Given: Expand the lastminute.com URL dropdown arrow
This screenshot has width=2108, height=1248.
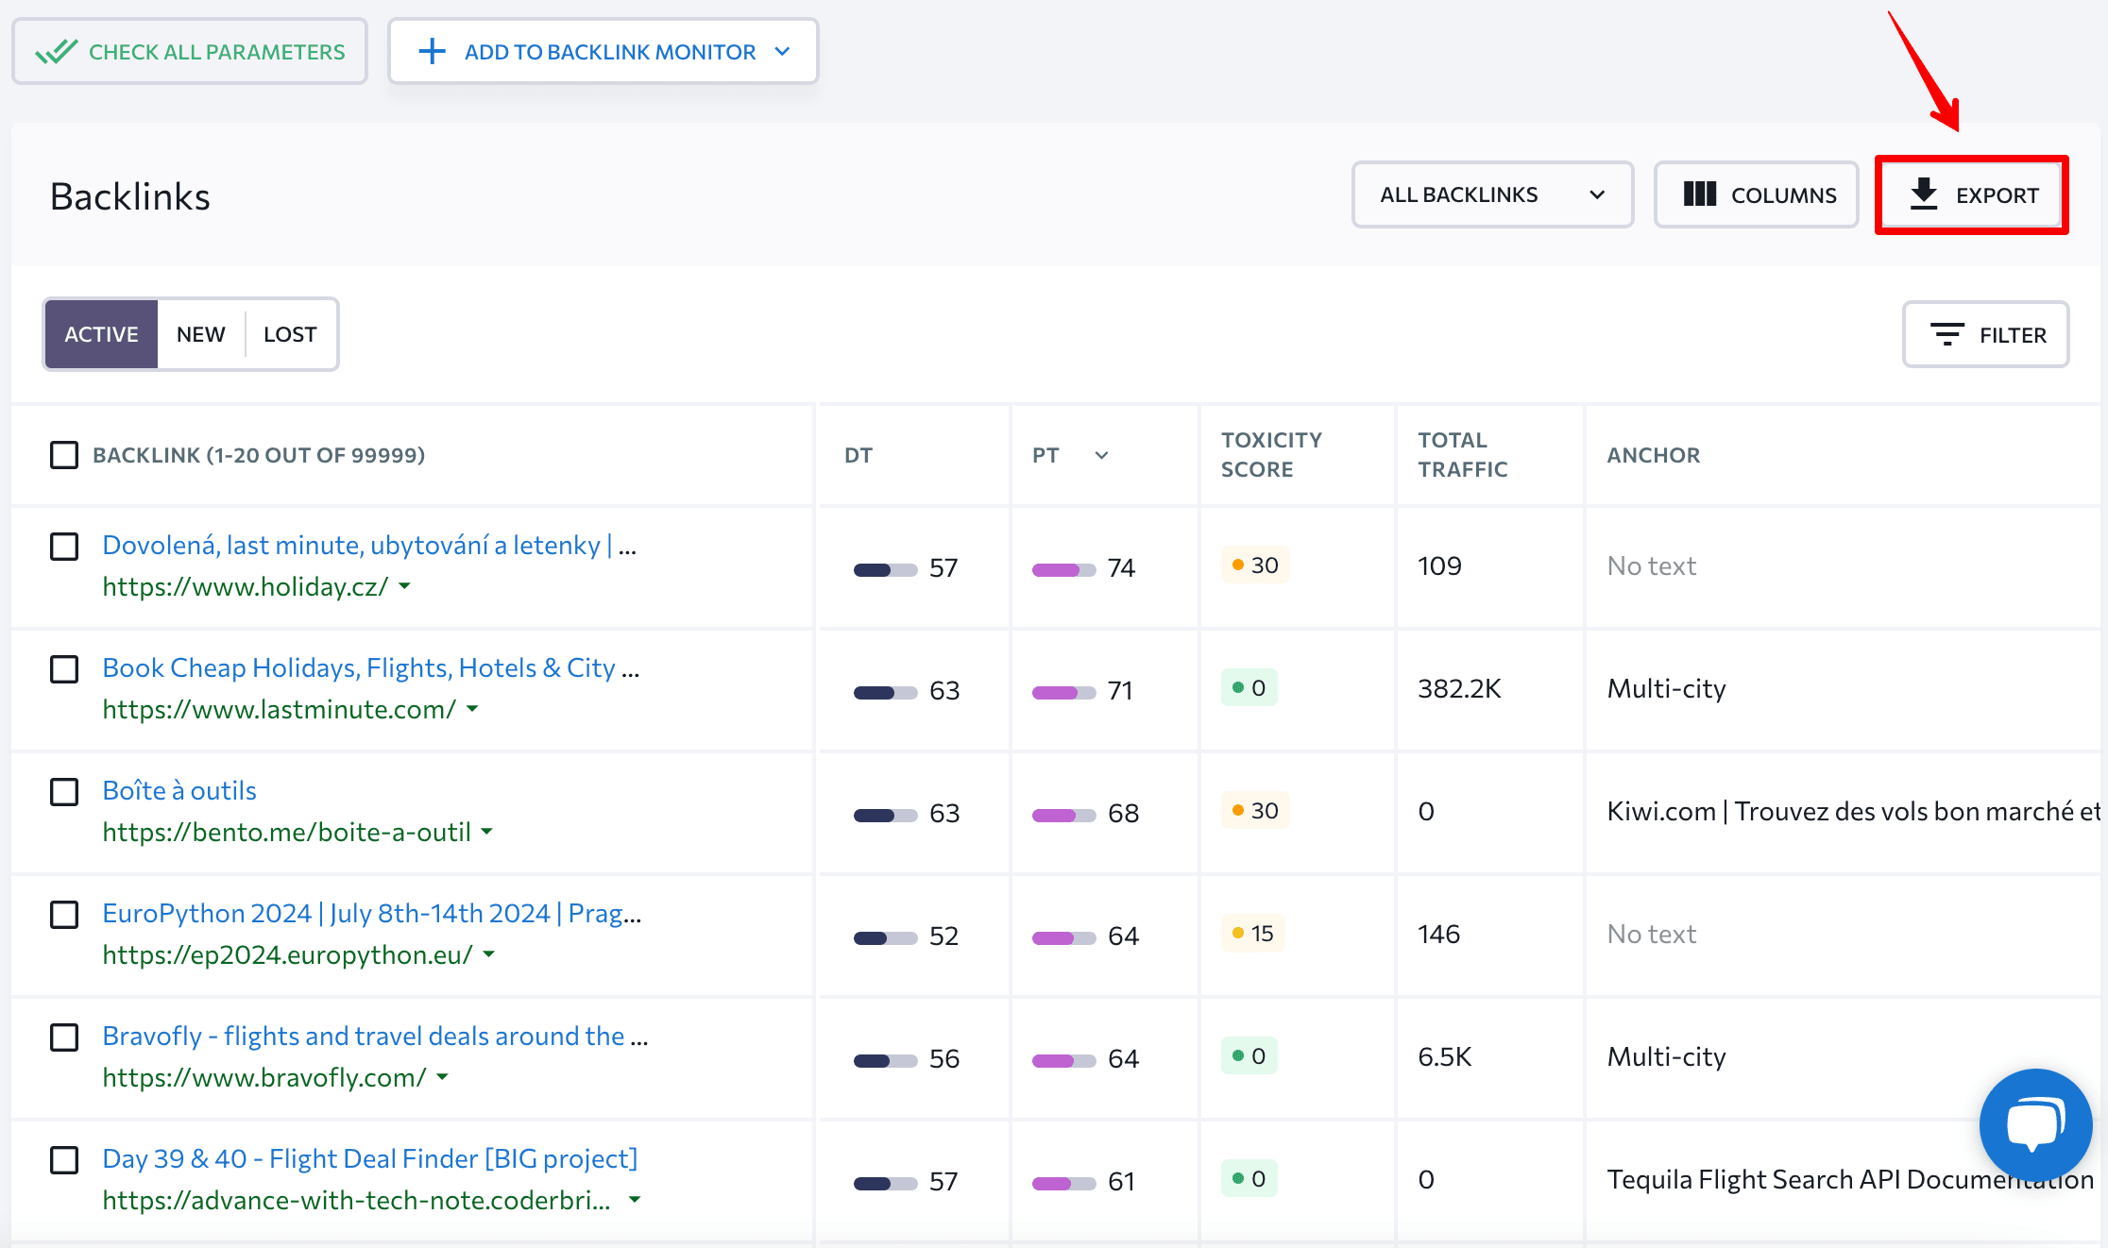Looking at the screenshot, I should pyautogui.click(x=473, y=709).
